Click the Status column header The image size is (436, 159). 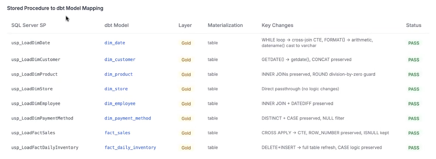(x=413, y=25)
